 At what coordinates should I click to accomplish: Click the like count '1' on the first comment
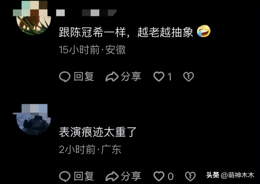coord(169,77)
